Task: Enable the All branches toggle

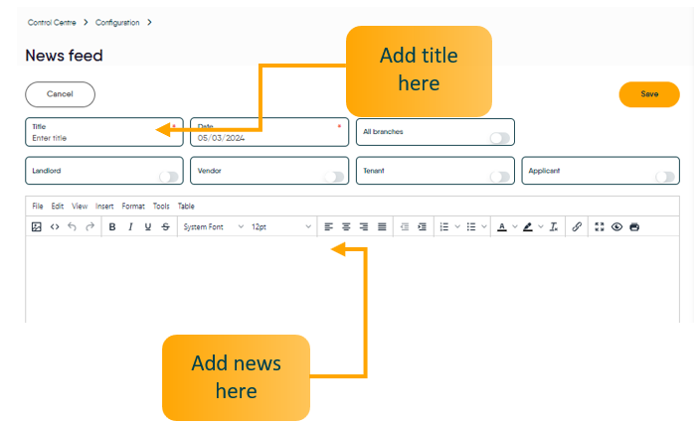Action: [499, 138]
